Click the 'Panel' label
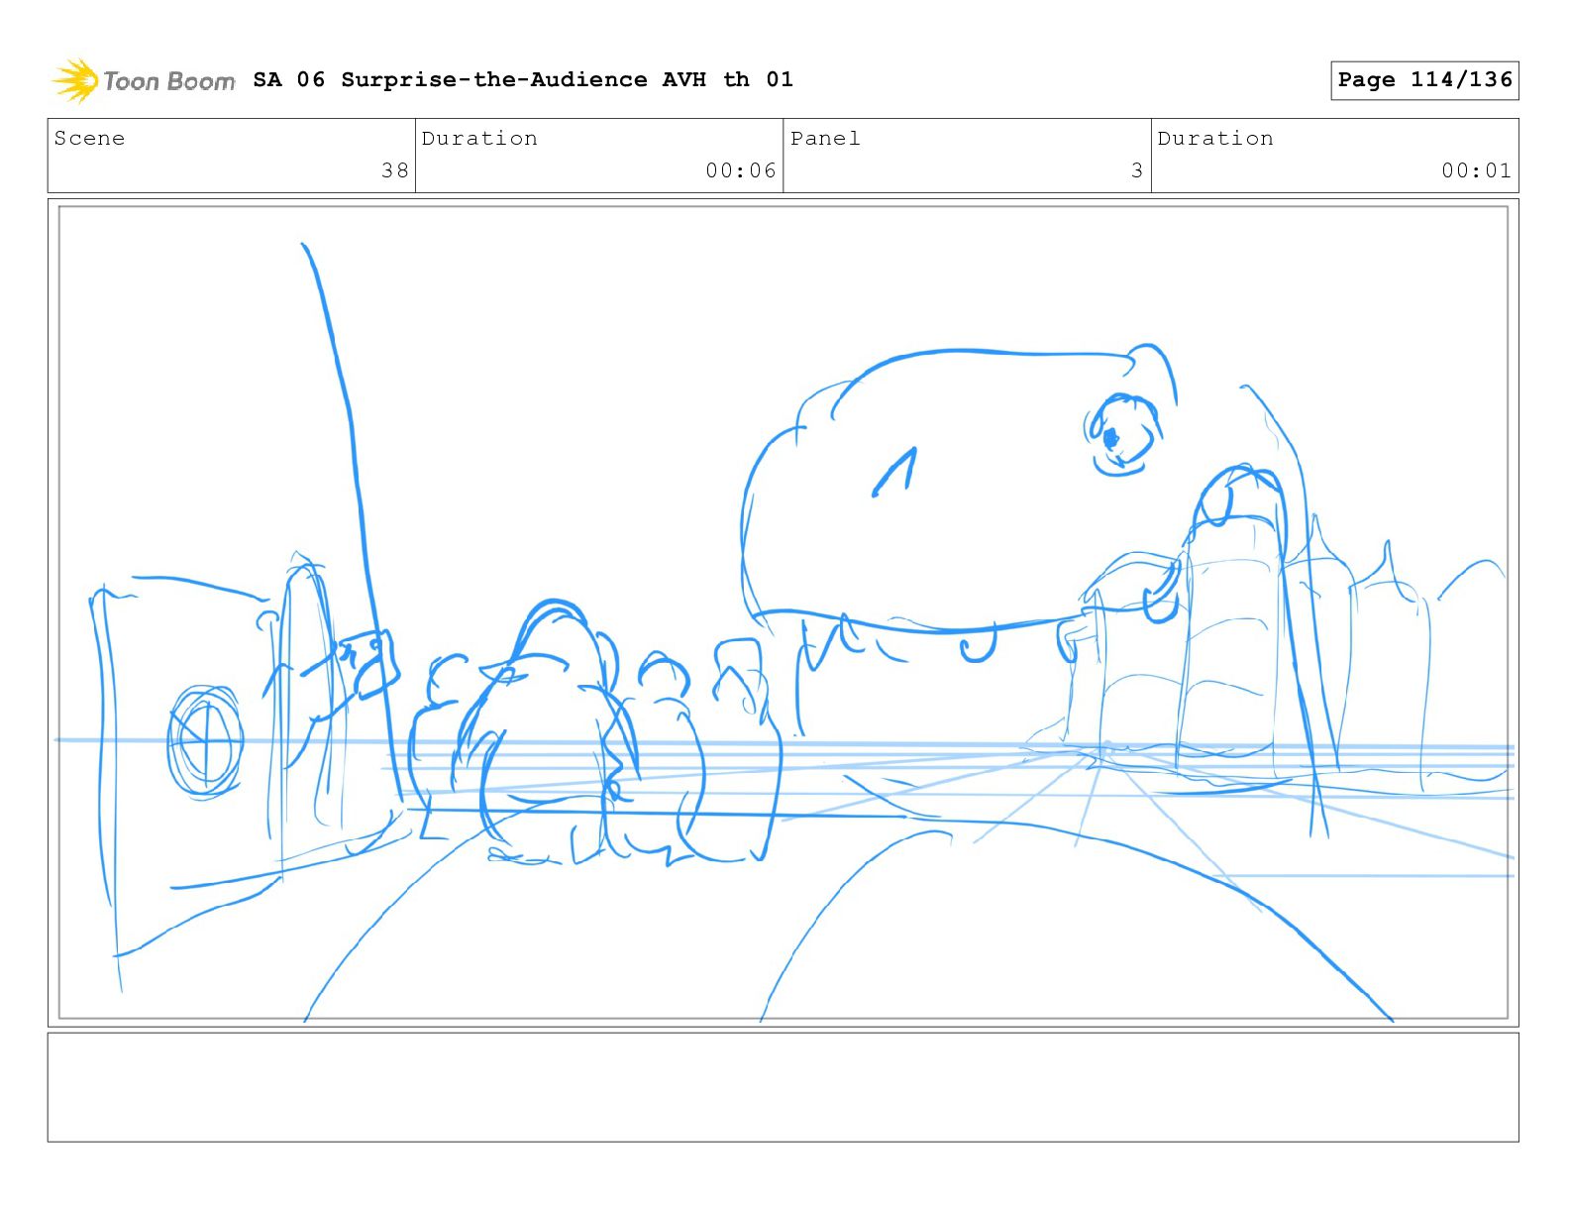Viewport: 1569px width, 1213px height. (825, 139)
